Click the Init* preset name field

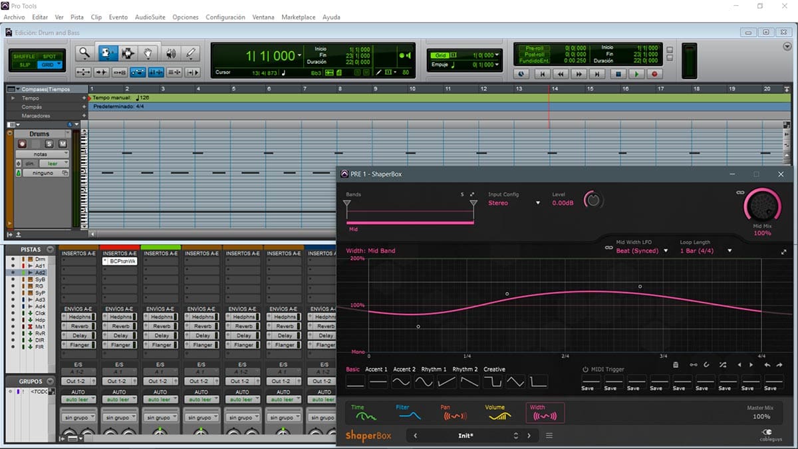(465, 436)
